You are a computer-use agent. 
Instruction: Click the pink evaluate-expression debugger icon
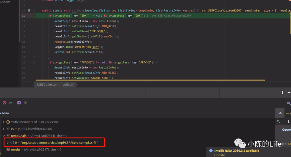click(x=4, y=103)
